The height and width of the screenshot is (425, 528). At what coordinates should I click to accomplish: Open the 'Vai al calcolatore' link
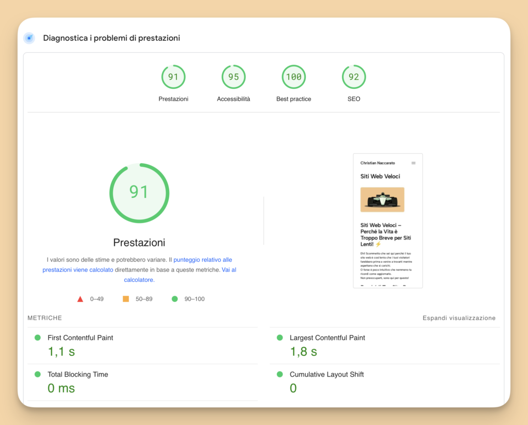pos(229,270)
